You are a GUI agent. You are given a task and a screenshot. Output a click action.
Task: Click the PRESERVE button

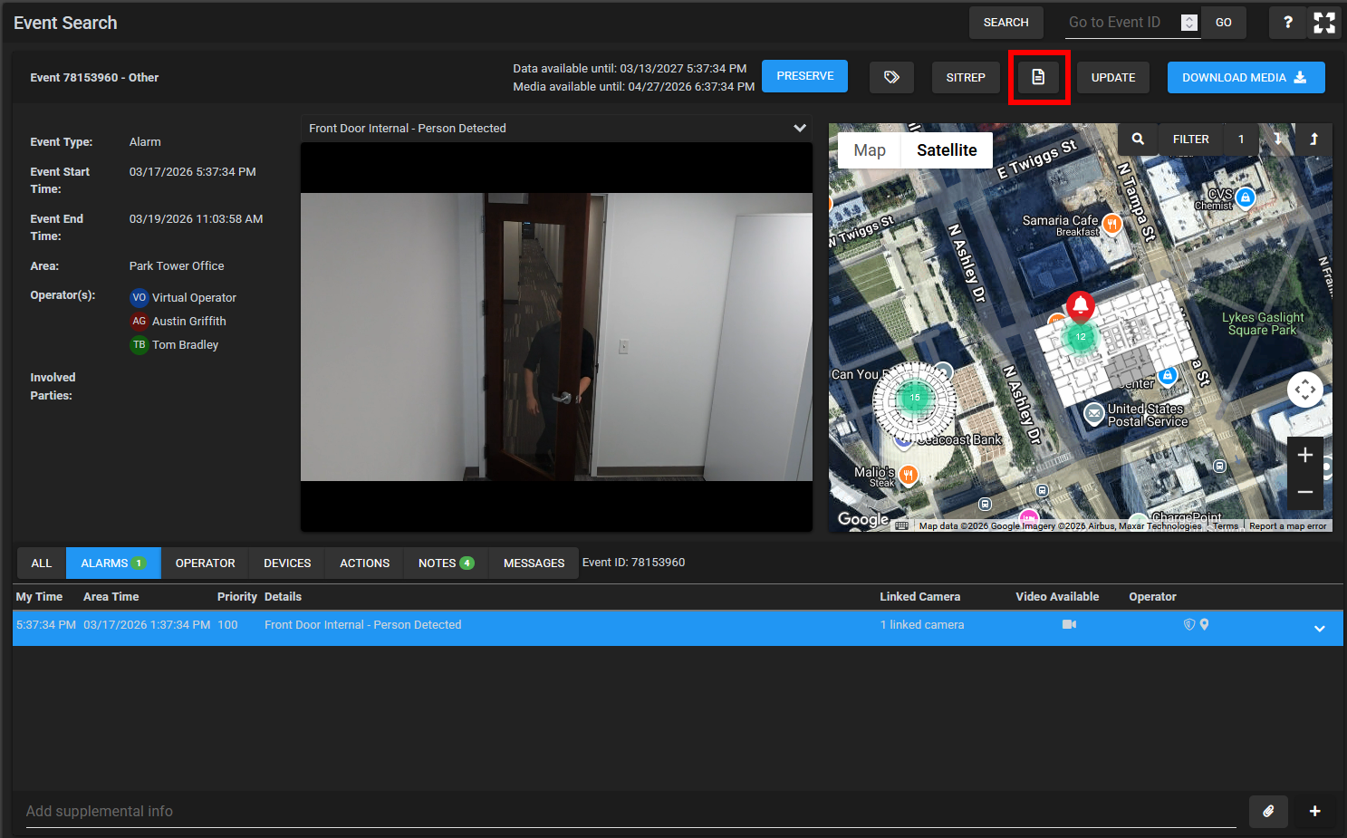pos(804,76)
